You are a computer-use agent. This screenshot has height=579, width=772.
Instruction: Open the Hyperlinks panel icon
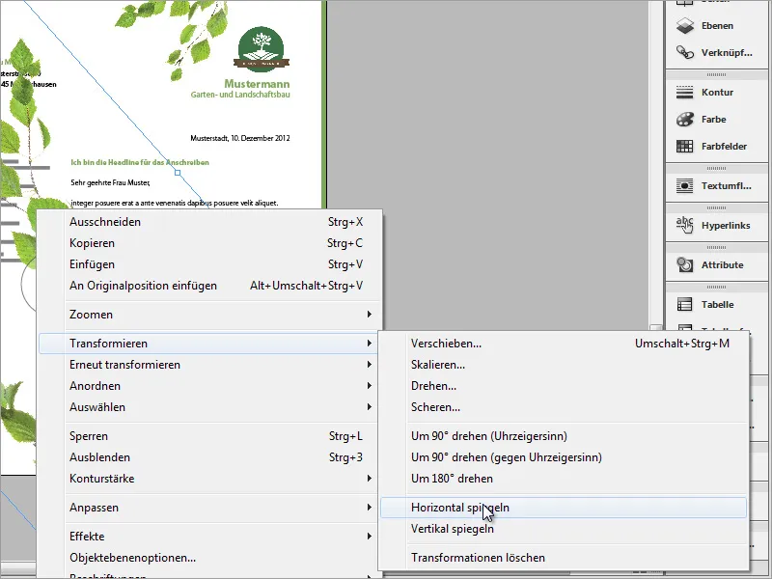pyautogui.click(x=685, y=225)
